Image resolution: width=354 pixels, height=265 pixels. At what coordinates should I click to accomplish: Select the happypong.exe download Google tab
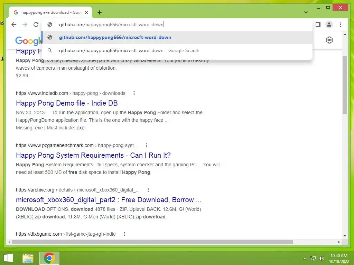tap(50, 12)
